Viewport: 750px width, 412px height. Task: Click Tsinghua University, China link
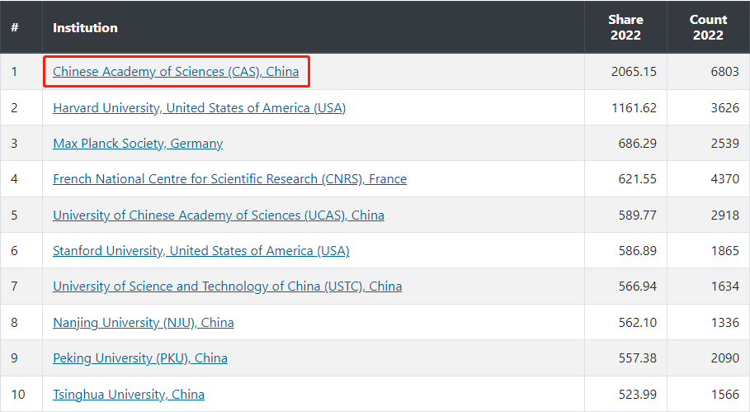tap(129, 394)
